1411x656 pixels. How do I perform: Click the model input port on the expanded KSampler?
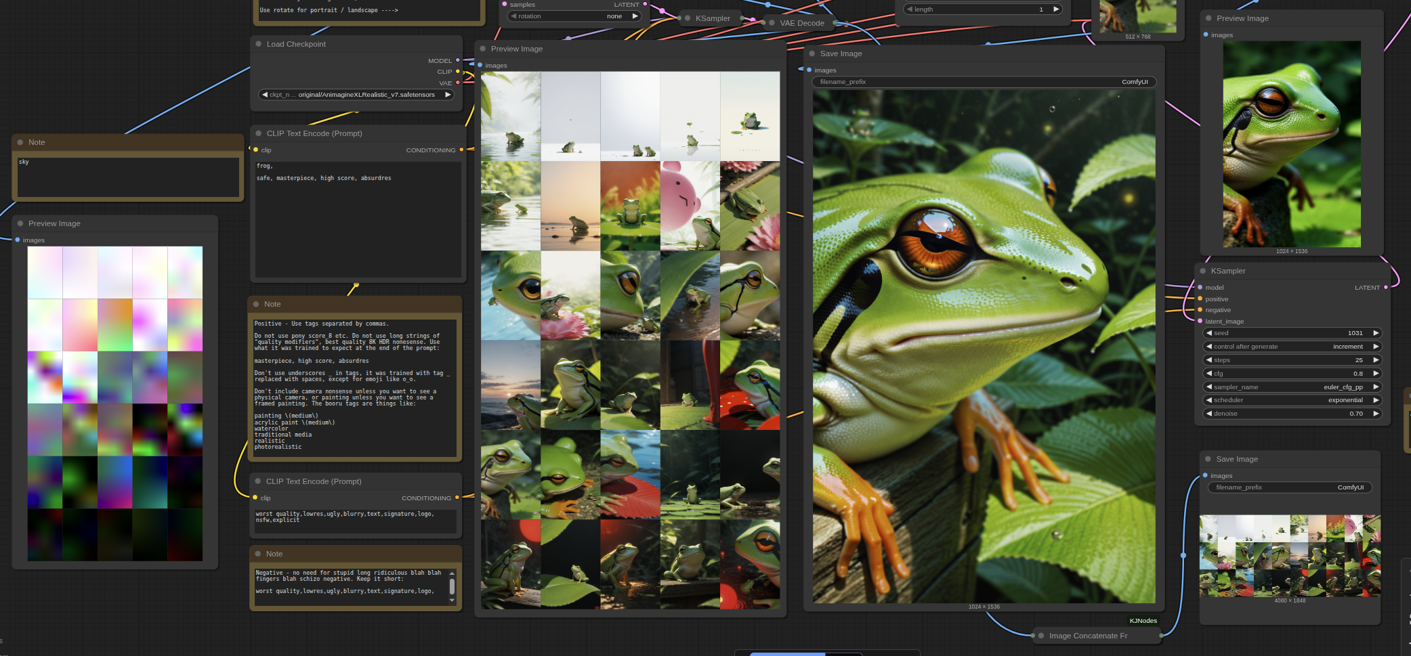point(1200,287)
